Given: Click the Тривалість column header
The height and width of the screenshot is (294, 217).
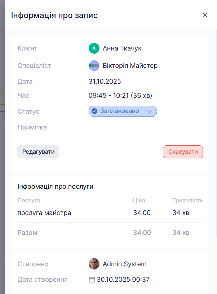Looking at the screenshot, I should pyautogui.click(x=187, y=201).
